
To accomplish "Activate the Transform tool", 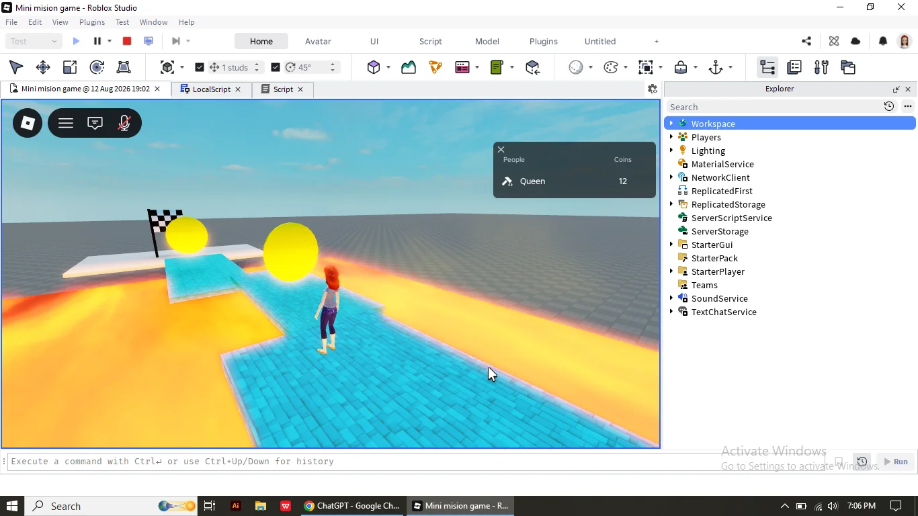I will point(124,67).
